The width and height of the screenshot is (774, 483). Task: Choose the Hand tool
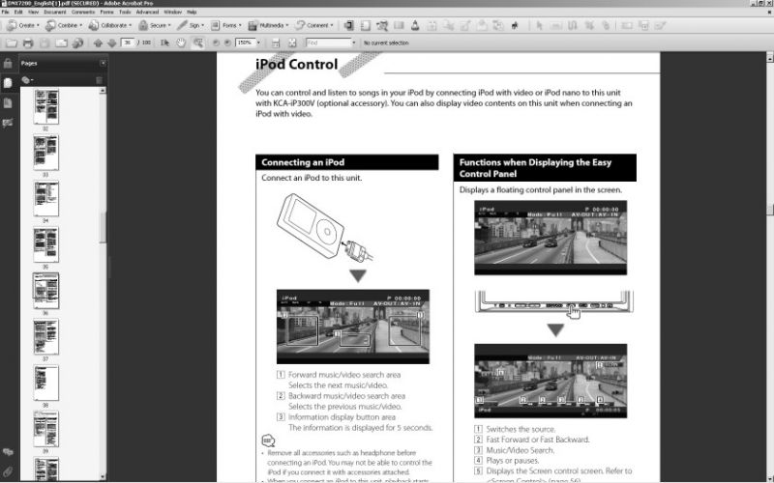click(x=181, y=43)
